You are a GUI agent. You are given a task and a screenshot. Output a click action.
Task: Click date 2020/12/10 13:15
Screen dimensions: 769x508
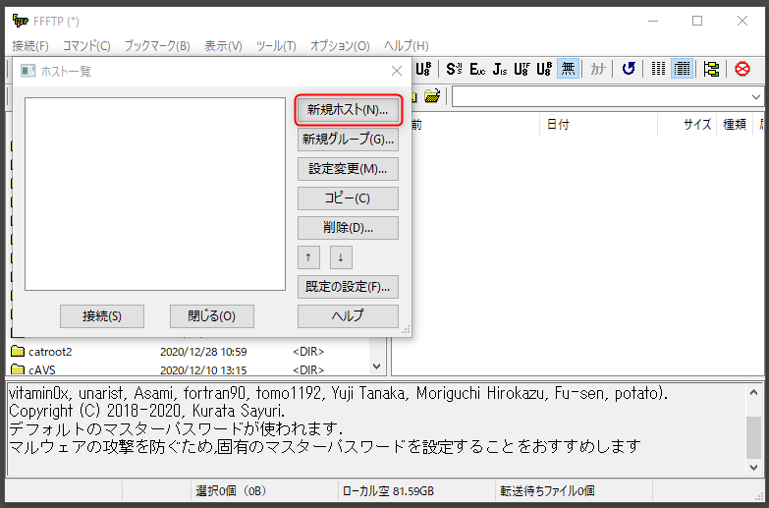[203, 369]
